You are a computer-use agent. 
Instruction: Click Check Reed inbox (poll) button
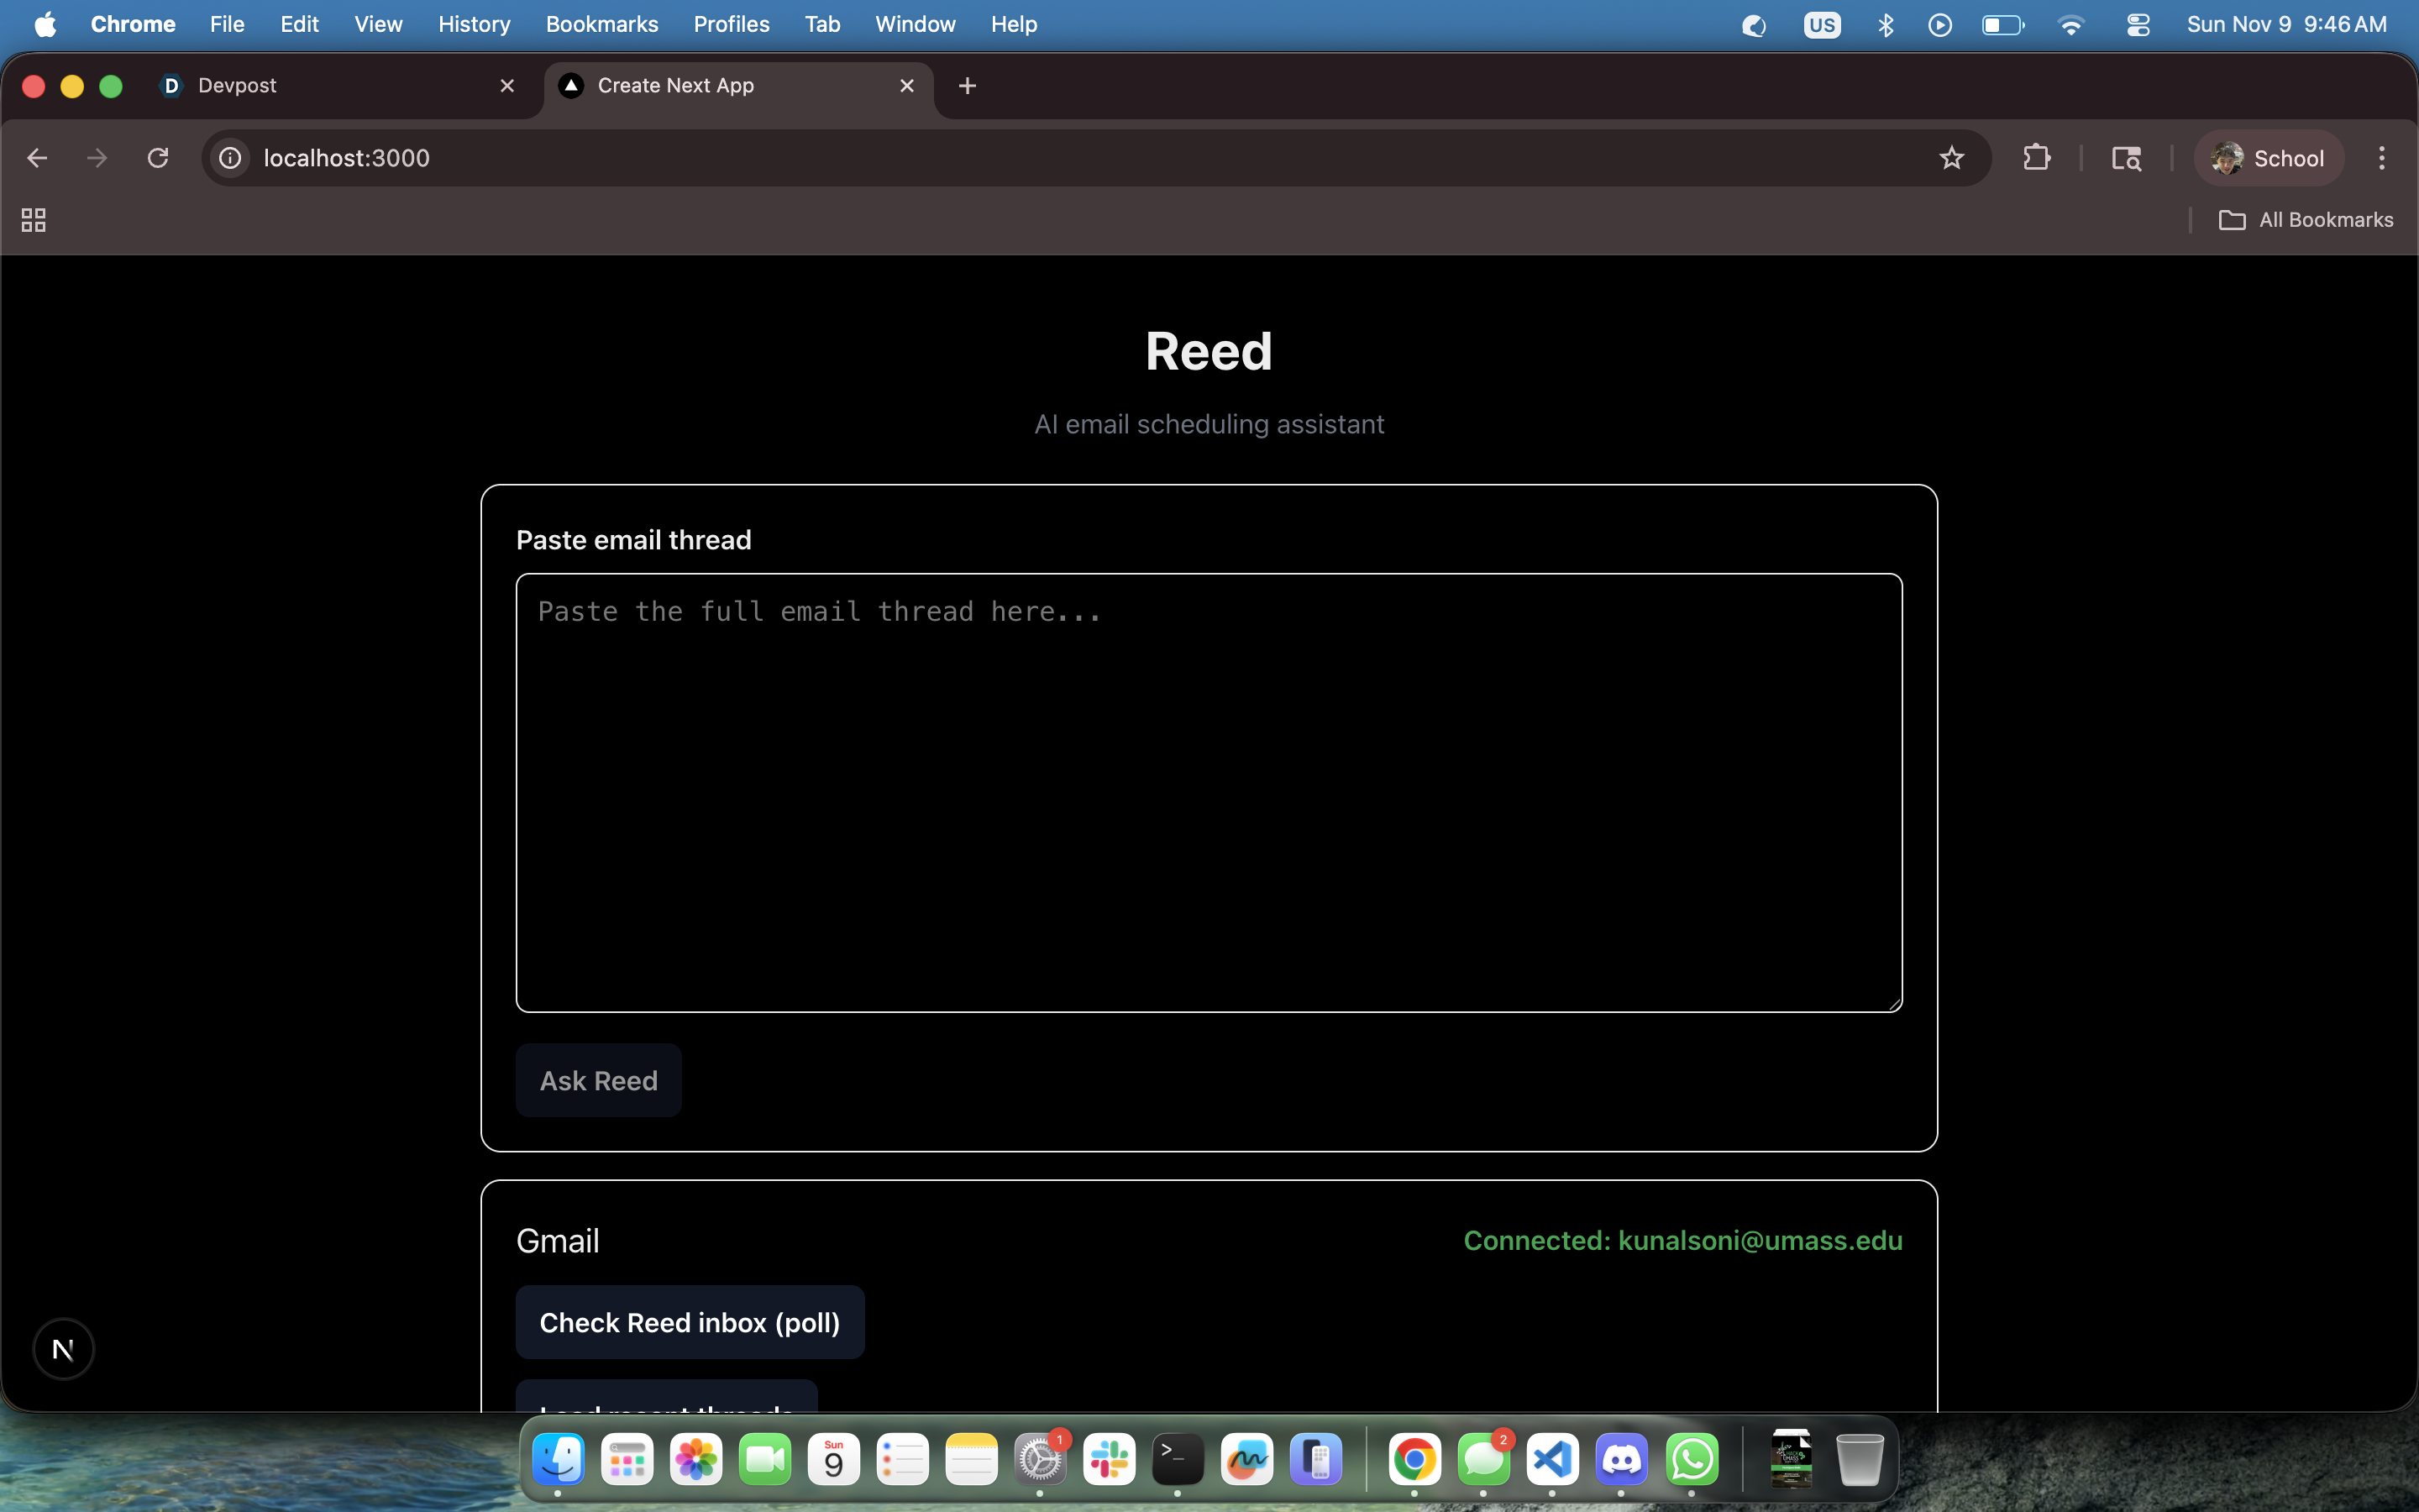pyautogui.click(x=690, y=1322)
